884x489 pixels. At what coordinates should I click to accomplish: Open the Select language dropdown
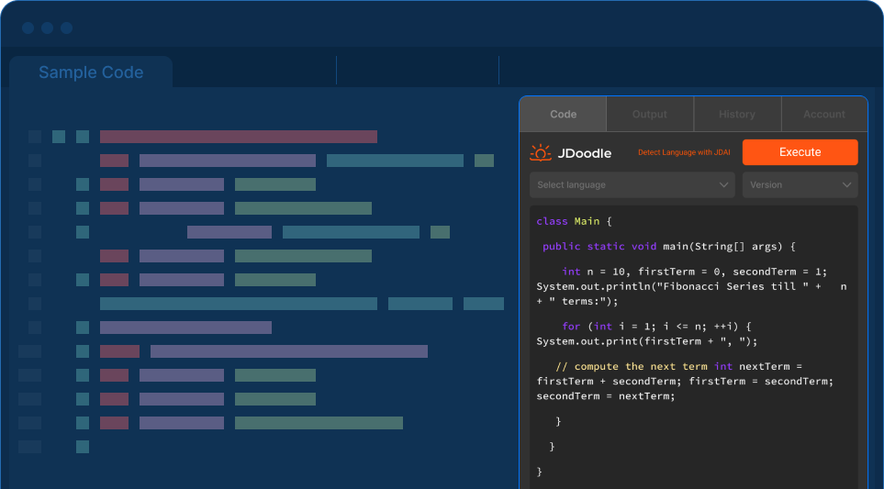click(632, 184)
